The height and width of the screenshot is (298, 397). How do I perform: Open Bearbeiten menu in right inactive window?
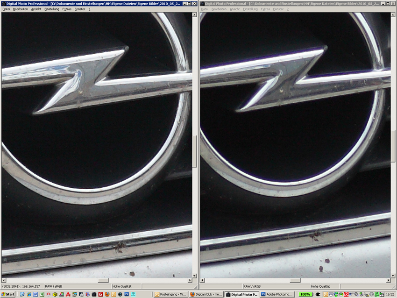click(219, 9)
